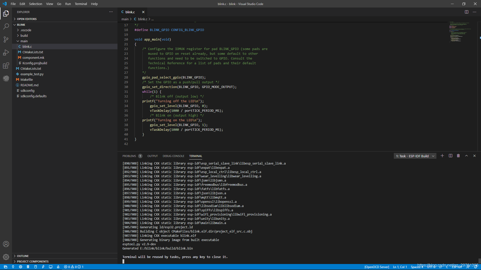481x270 pixels.
Task: Open README.md file
Action: [x=65, y=85]
